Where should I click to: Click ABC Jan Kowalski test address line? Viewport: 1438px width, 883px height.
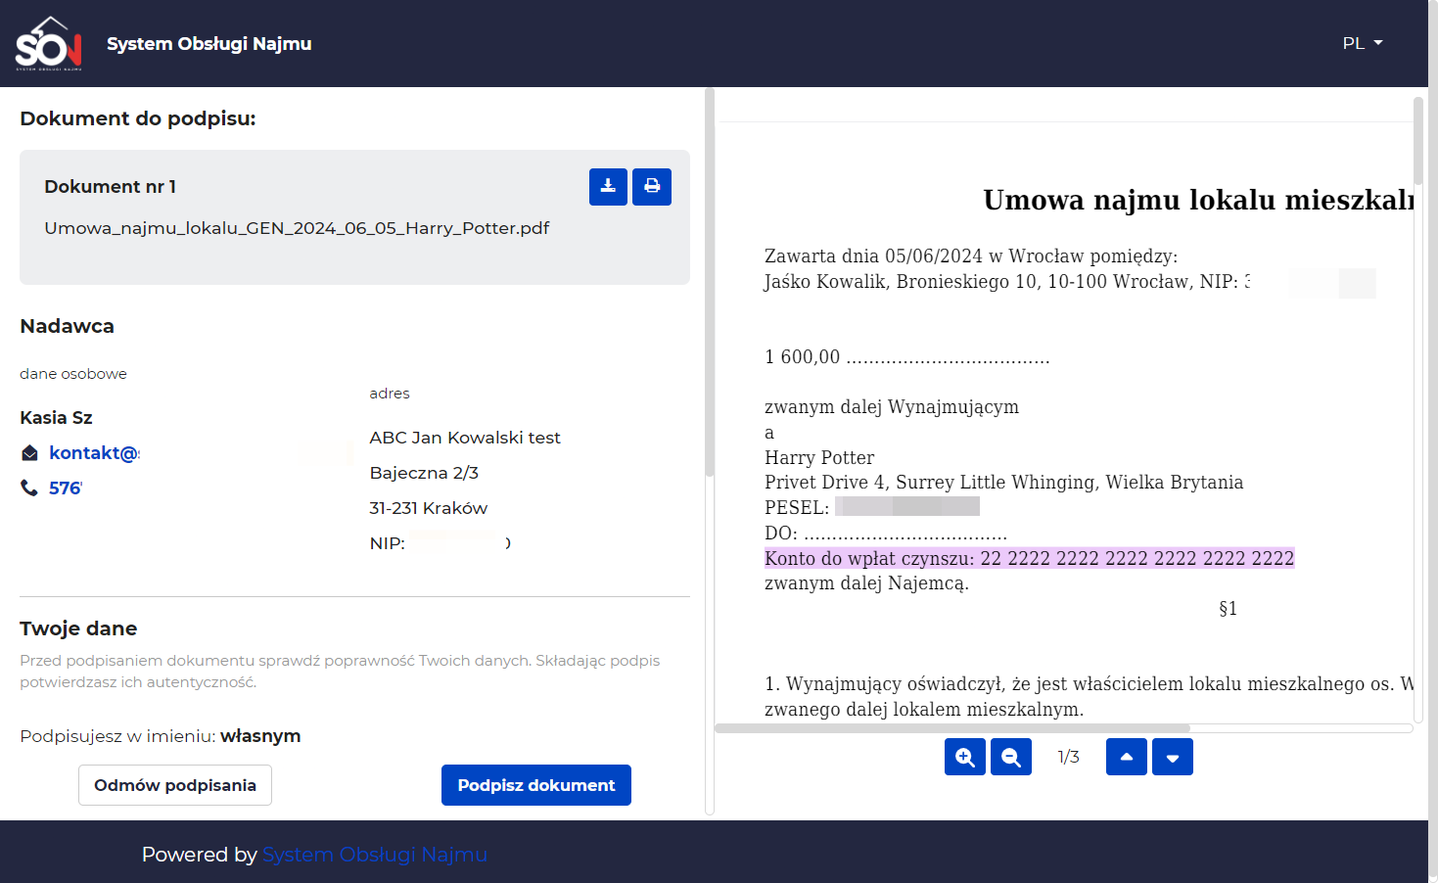tap(465, 438)
